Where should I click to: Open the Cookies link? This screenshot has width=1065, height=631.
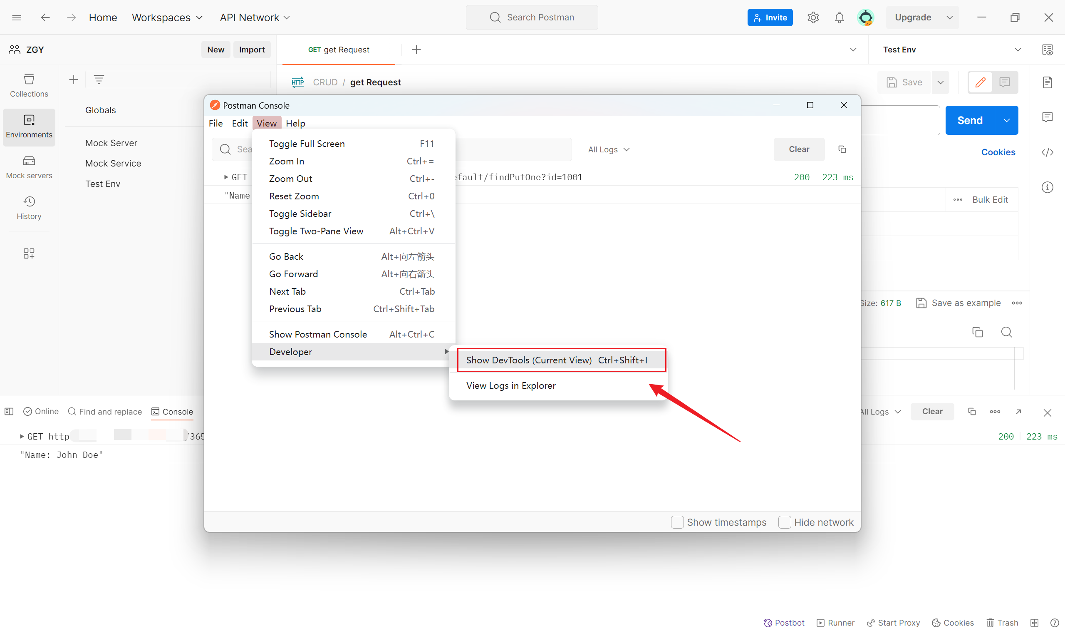coord(998,152)
